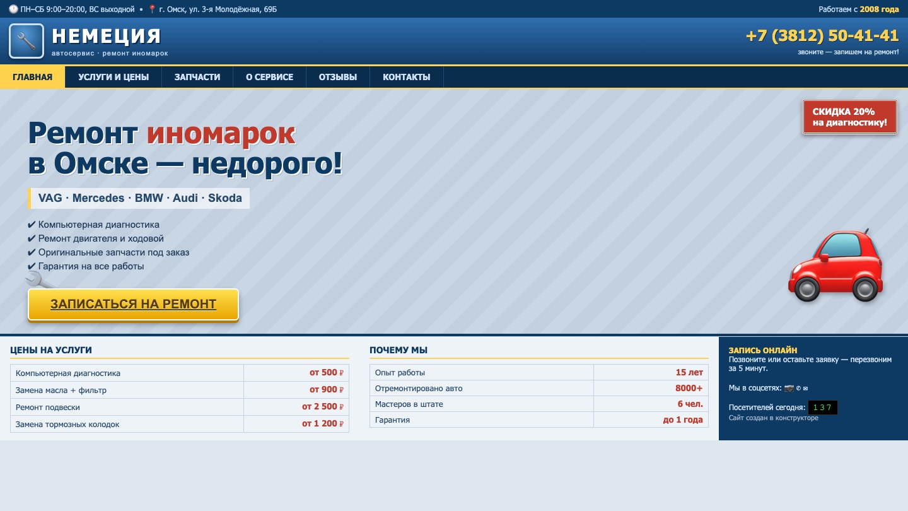This screenshot has height=511, width=908.
Task: Click the price 'от 900 ₽'
Action: tap(327, 390)
